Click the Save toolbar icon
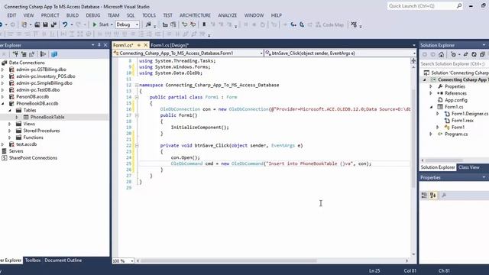 click(46, 24)
